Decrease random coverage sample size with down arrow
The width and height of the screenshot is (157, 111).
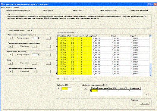pos(38,39)
